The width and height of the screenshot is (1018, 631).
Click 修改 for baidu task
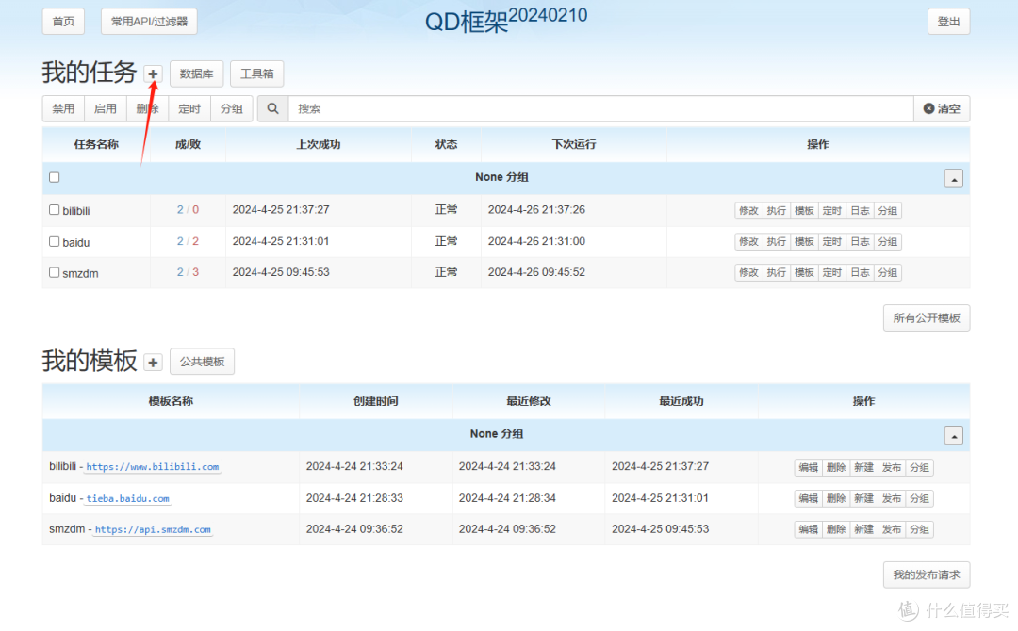(x=748, y=242)
